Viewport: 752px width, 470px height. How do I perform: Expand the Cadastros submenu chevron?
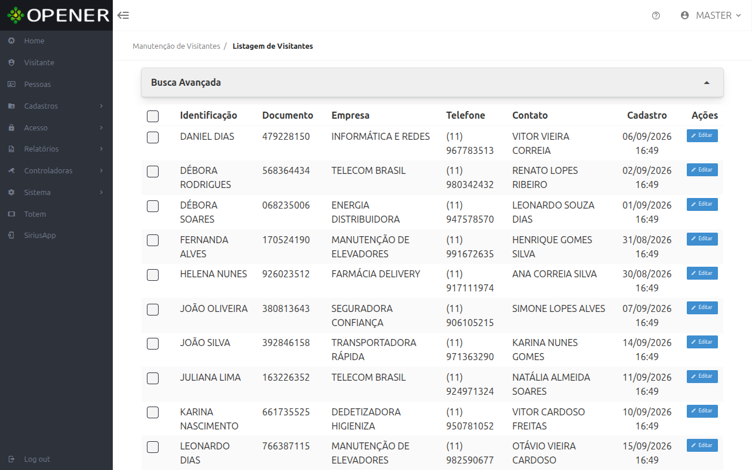tap(102, 106)
